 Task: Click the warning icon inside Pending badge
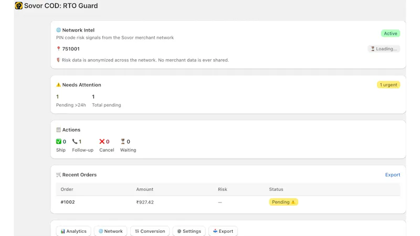[293, 202]
